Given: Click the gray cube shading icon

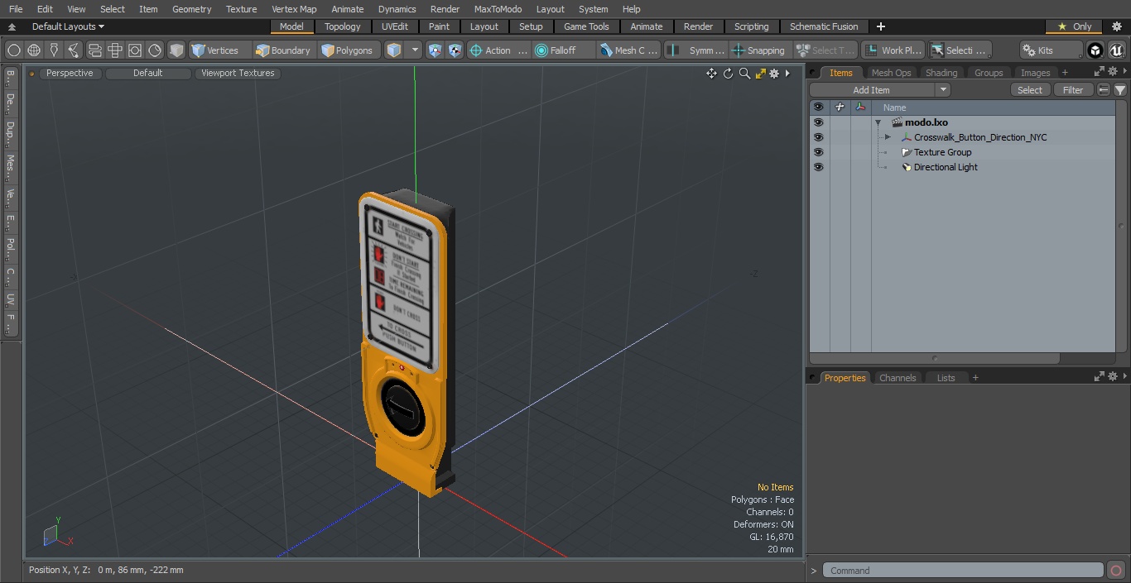Looking at the screenshot, I should (176, 50).
